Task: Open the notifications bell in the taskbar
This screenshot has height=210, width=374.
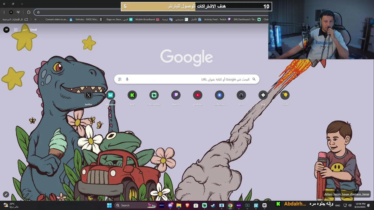Action: pyautogui.click(x=369, y=205)
